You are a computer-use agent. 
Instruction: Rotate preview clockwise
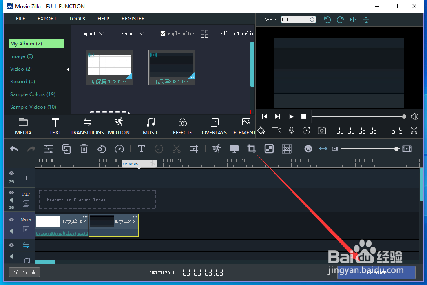tap(340, 20)
